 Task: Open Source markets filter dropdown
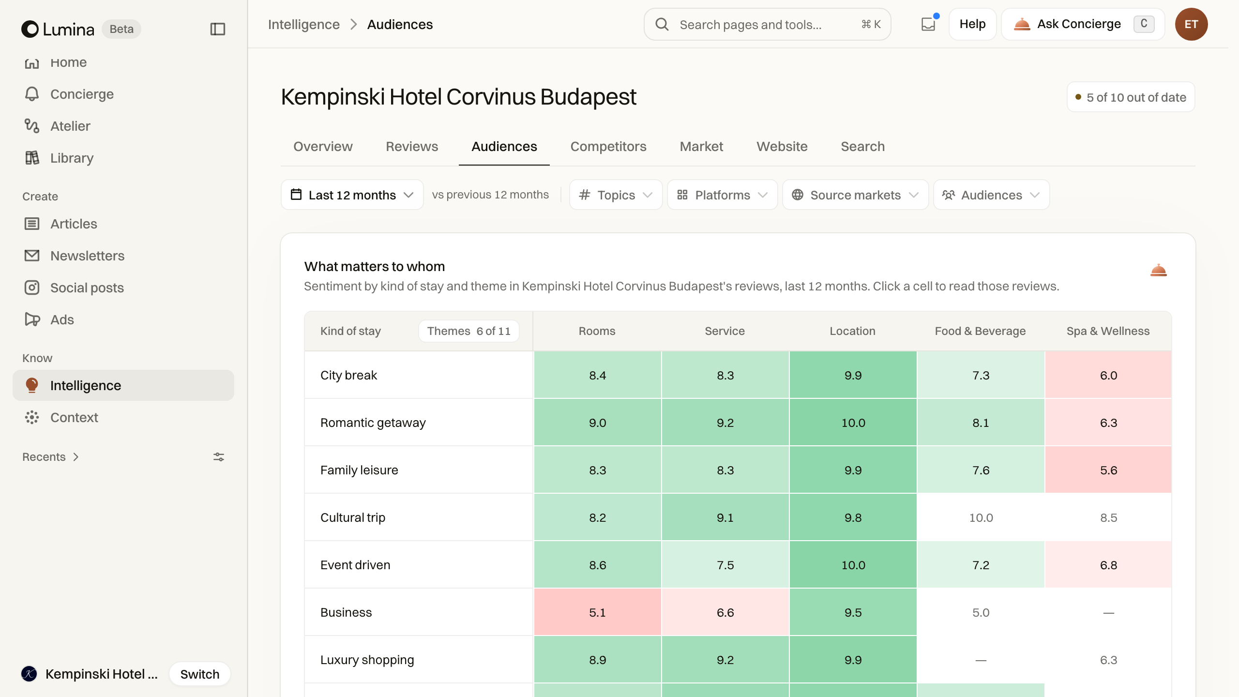click(x=855, y=195)
